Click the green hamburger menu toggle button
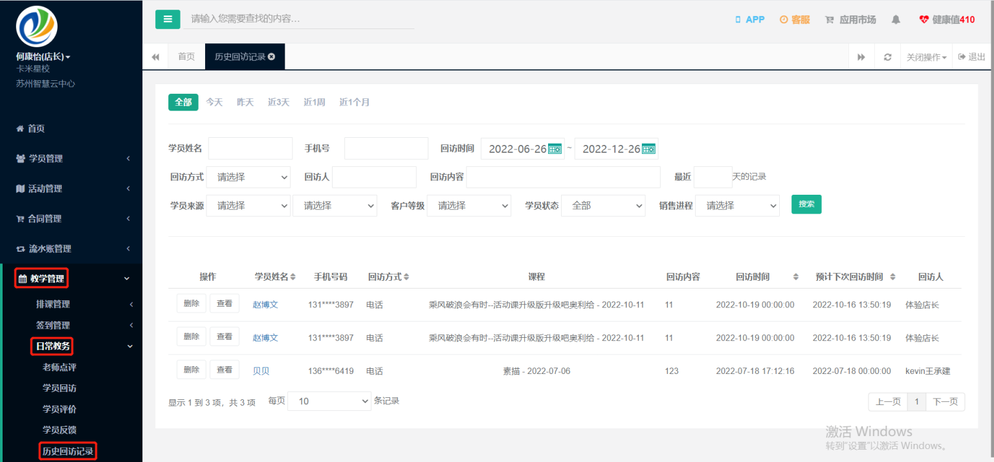 [x=168, y=19]
